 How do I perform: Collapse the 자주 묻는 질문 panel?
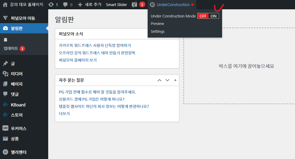tap(175, 80)
